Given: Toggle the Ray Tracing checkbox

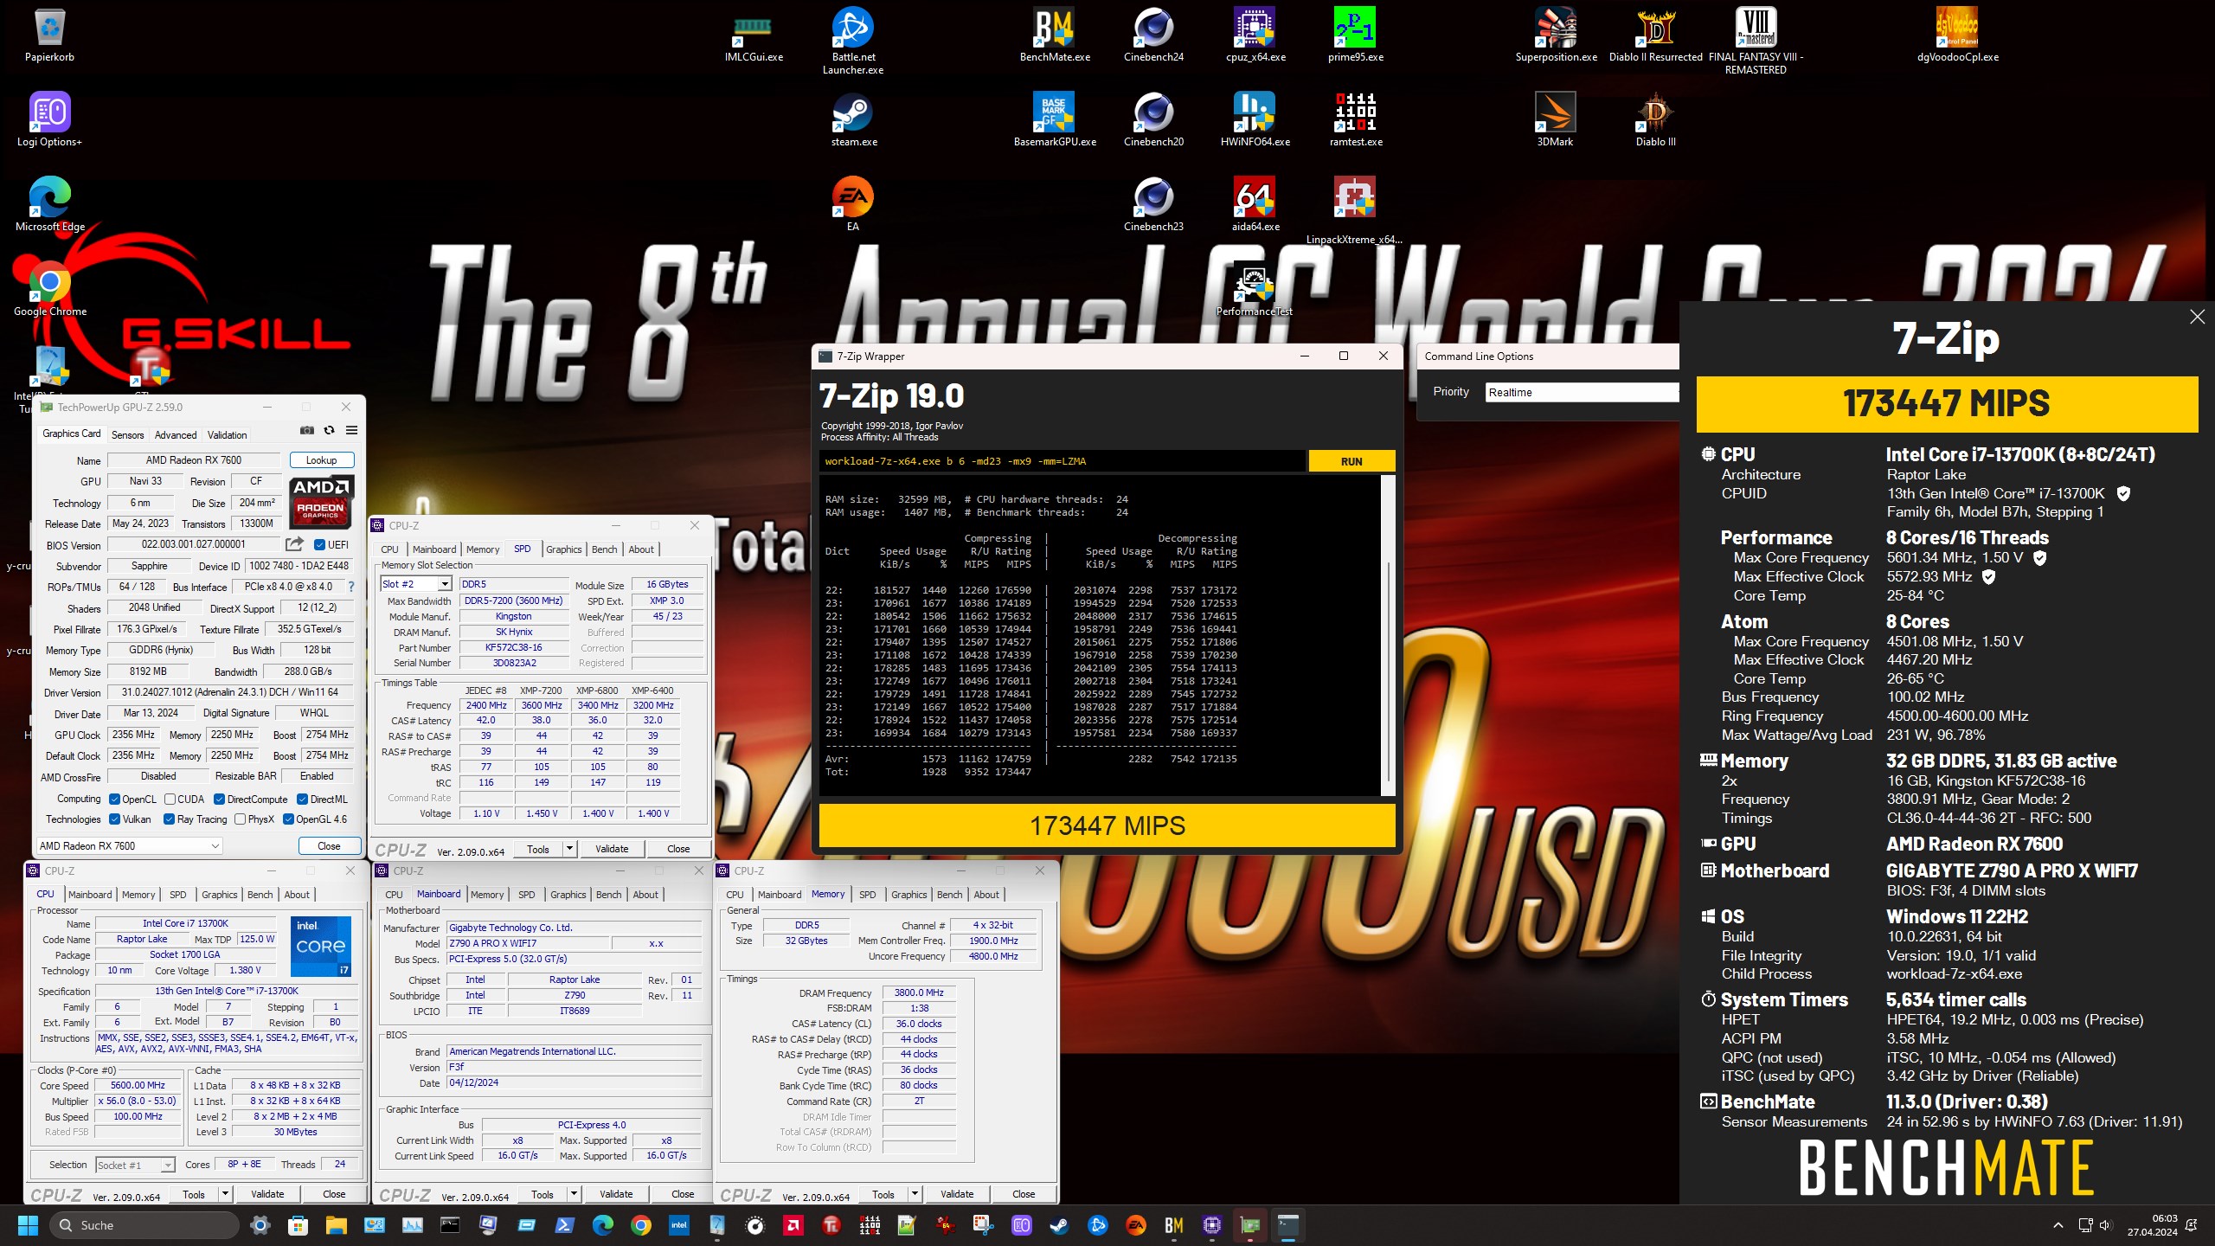Looking at the screenshot, I should point(170,819).
